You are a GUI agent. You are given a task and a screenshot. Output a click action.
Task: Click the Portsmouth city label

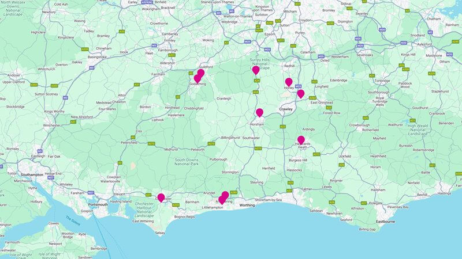coord(98,205)
